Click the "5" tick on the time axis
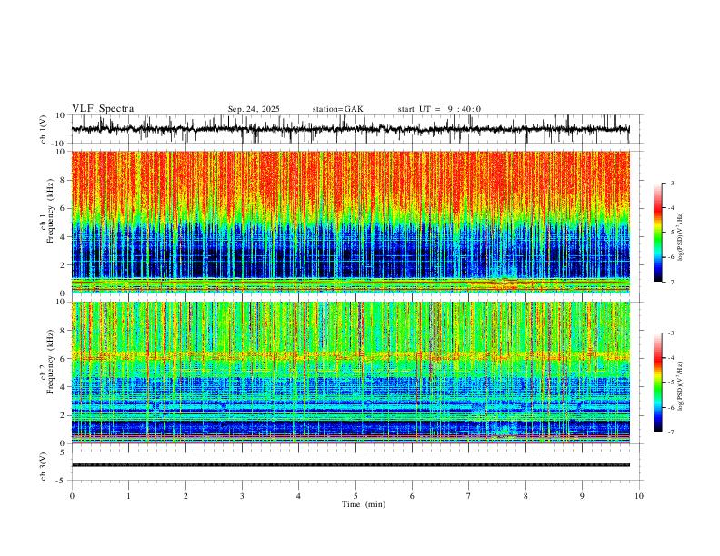 (x=355, y=496)
